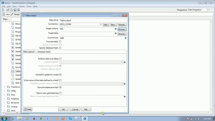Click the SQL button
Image resolution: width=215 pixels, height=121 pixels.
(x=86, y=110)
